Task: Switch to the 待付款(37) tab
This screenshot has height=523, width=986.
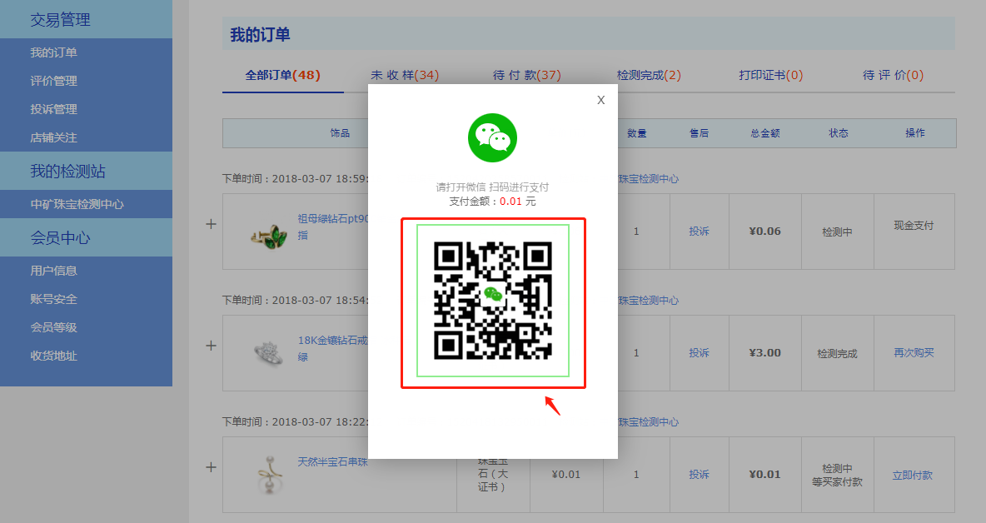Action: point(526,76)
